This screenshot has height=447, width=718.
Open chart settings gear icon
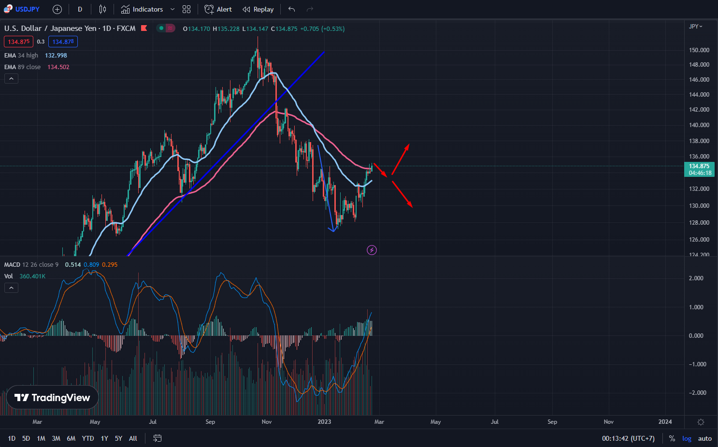coord(701,422)
